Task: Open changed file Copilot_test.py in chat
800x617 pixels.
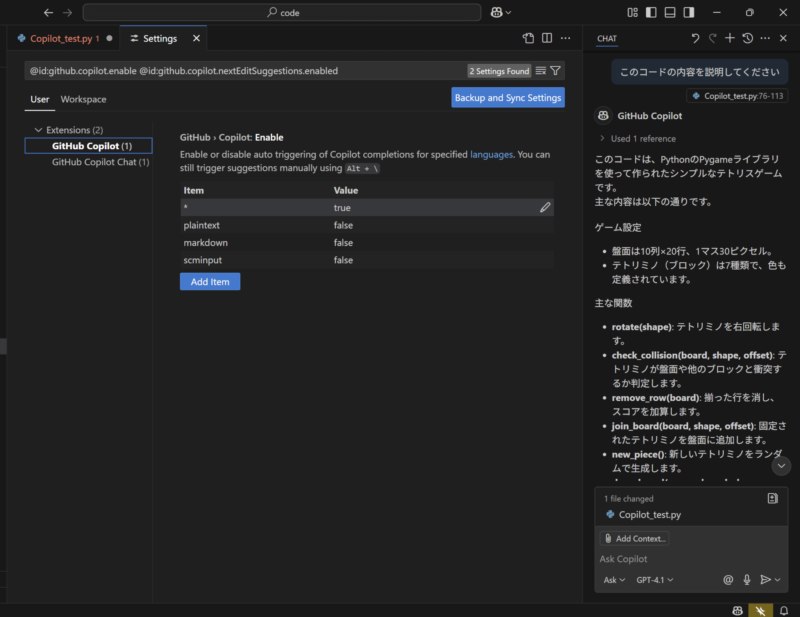Action: tap(649, 515)
